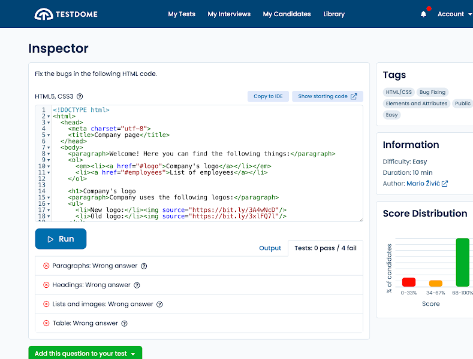
Task: Click the green 68-100% score bar
Action: (462, 262)
